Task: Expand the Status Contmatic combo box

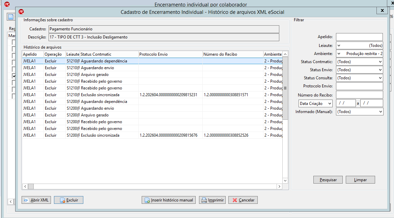Action: [380, 62]
